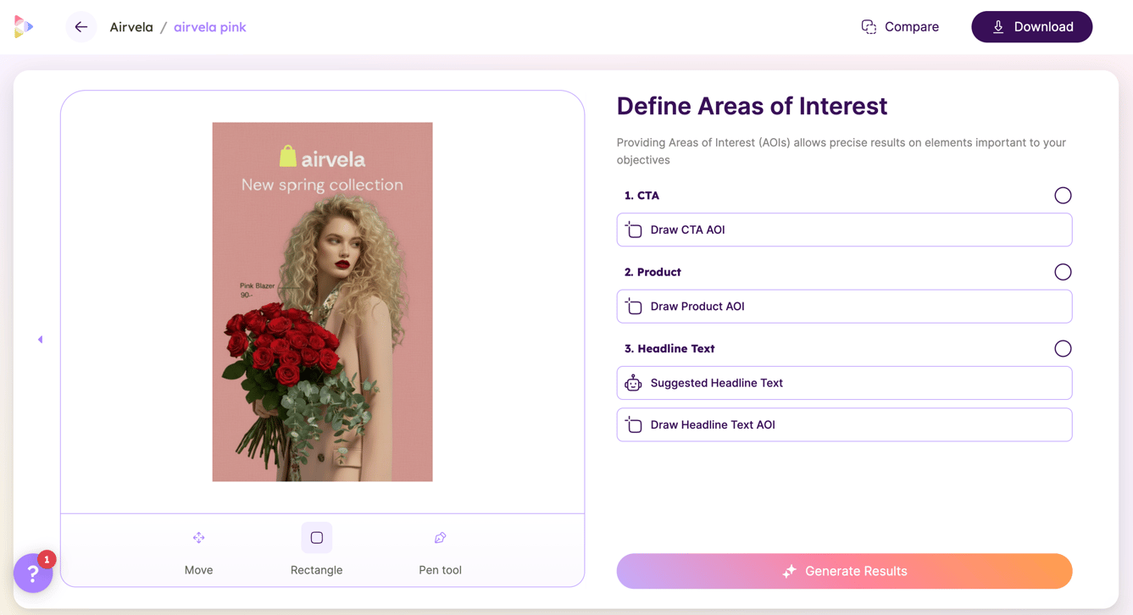Select the CTA radio circle
Viewport: 1133px width, 615px height.
(x=1063, y=196)
